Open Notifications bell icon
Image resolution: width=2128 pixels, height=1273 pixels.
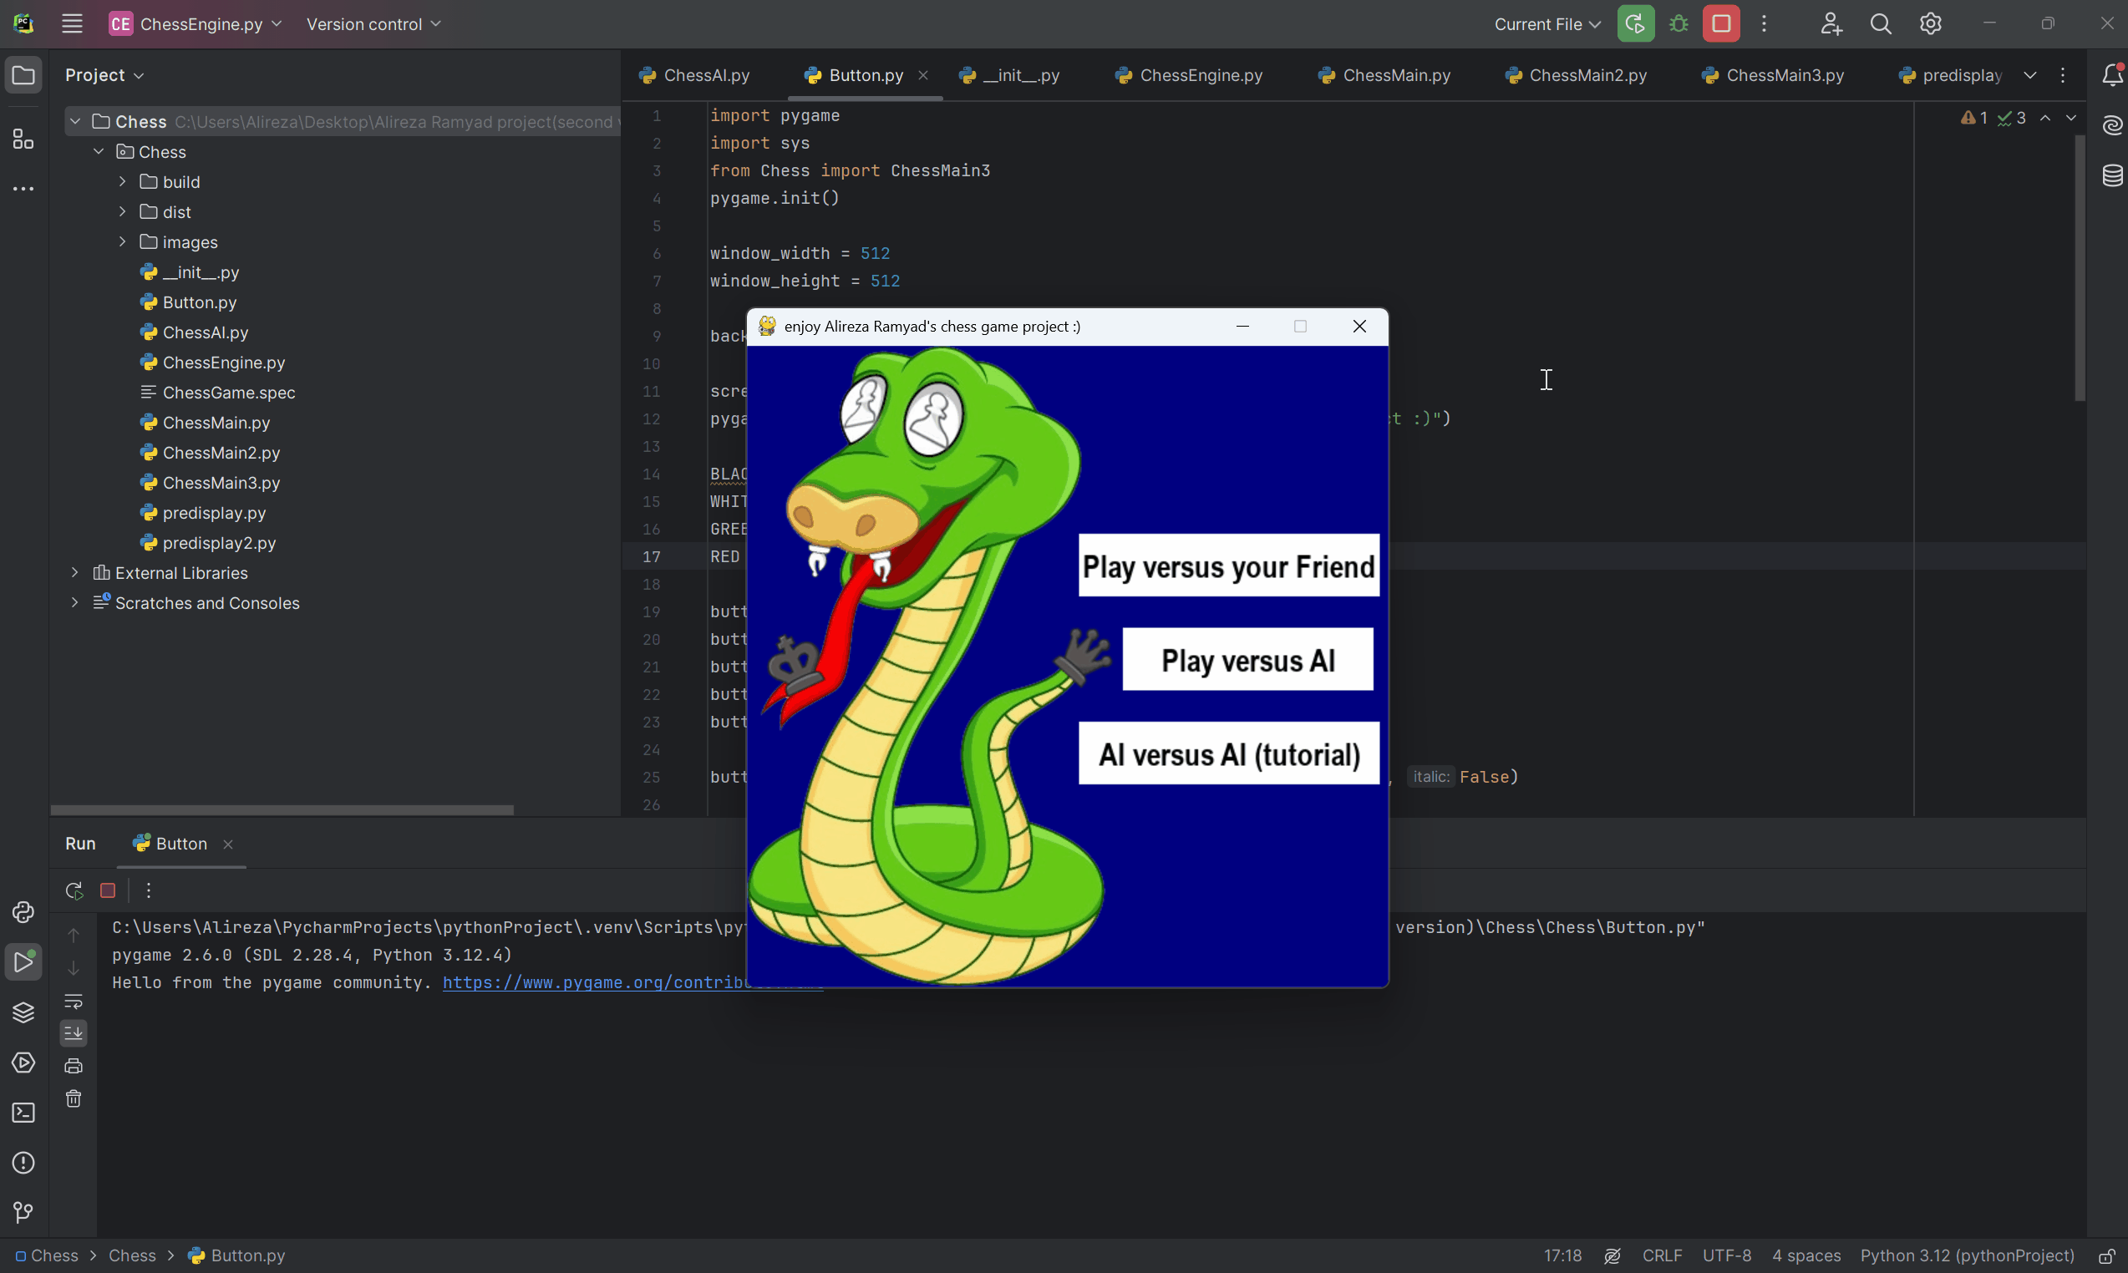[2111, 75]
